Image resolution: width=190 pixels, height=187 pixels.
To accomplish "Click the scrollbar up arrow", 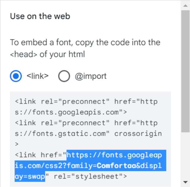I will pyautogui.click(x=185, y=6).
